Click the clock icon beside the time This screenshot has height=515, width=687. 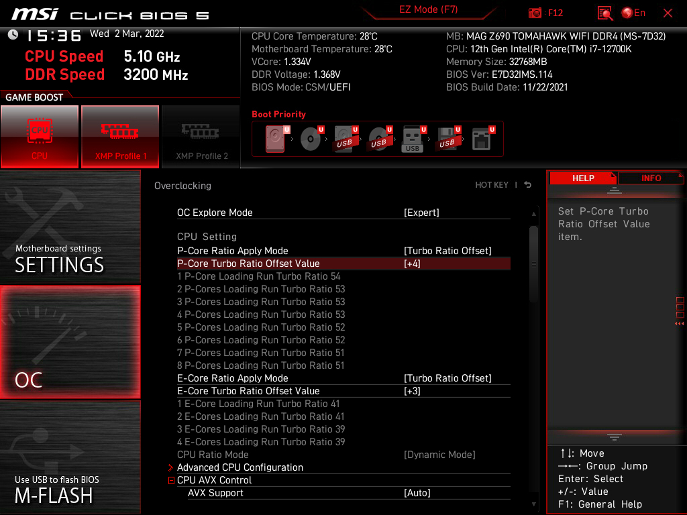point(13,34)
